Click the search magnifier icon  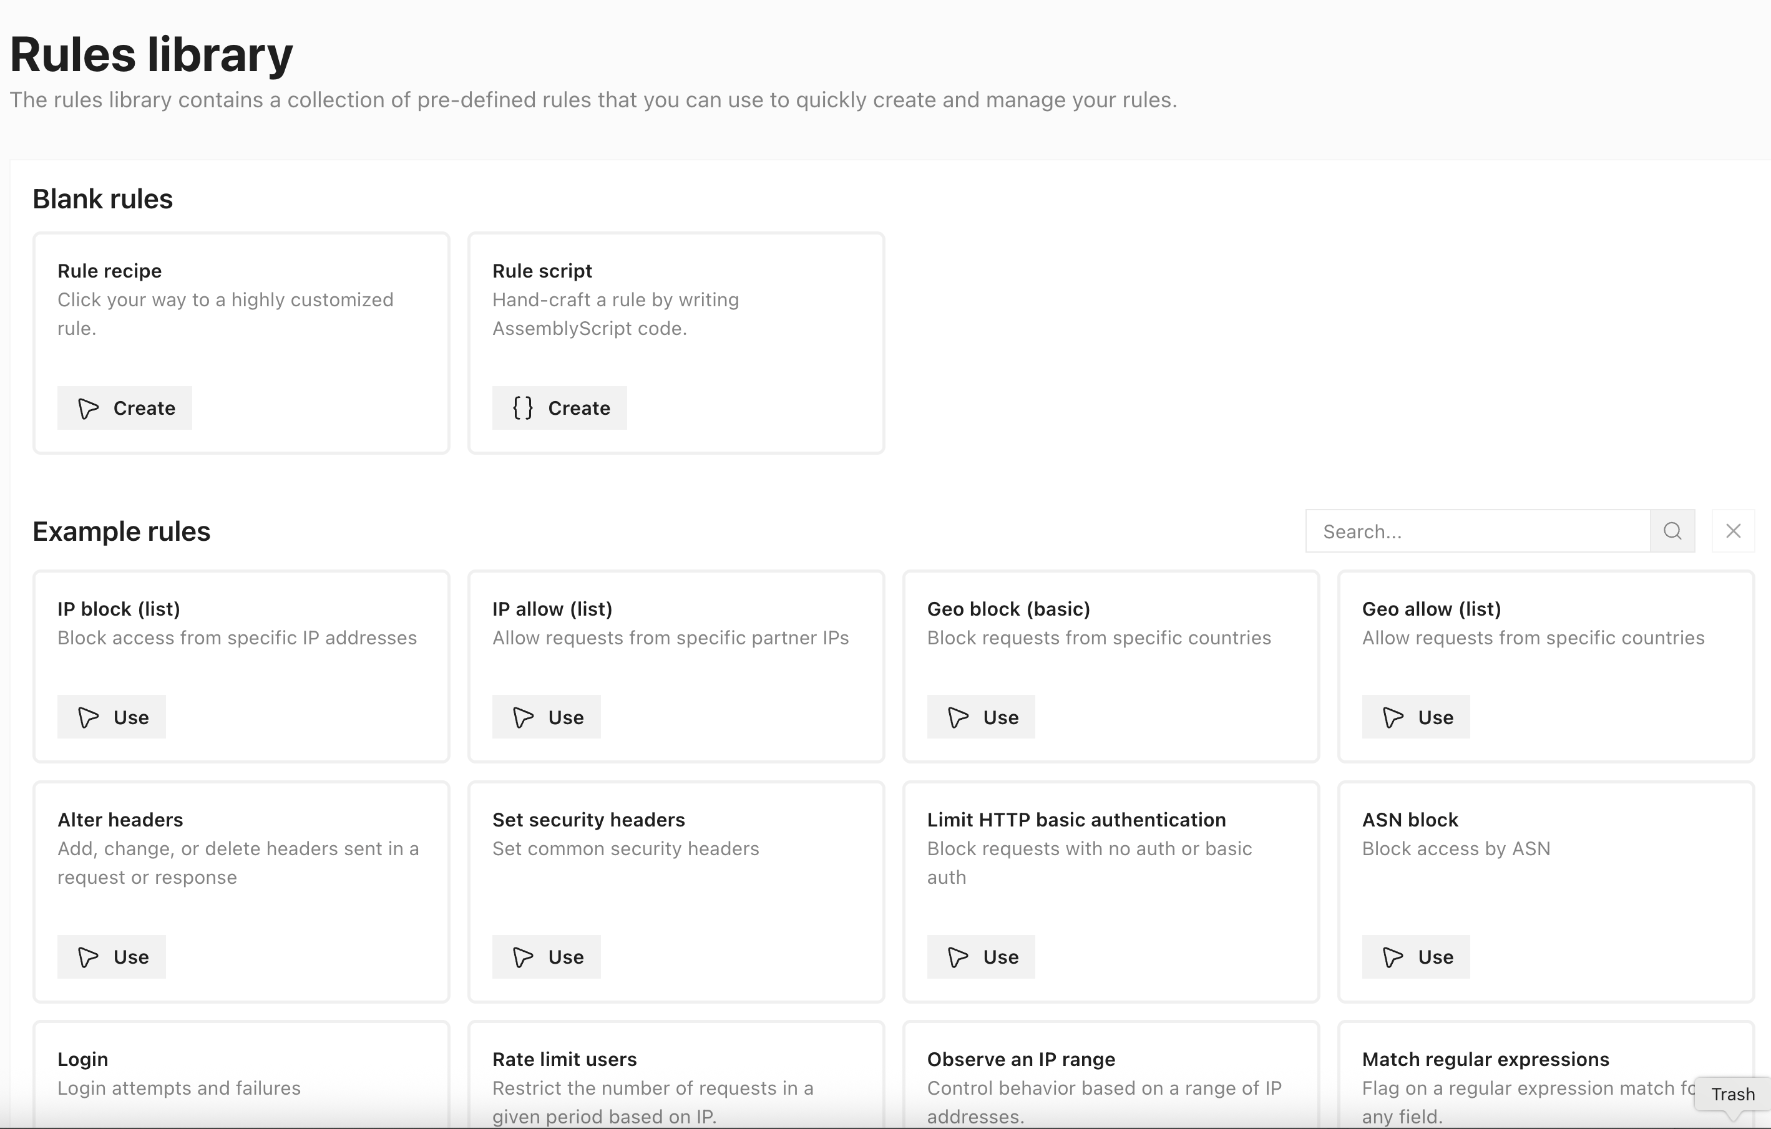coord(1672,531)
